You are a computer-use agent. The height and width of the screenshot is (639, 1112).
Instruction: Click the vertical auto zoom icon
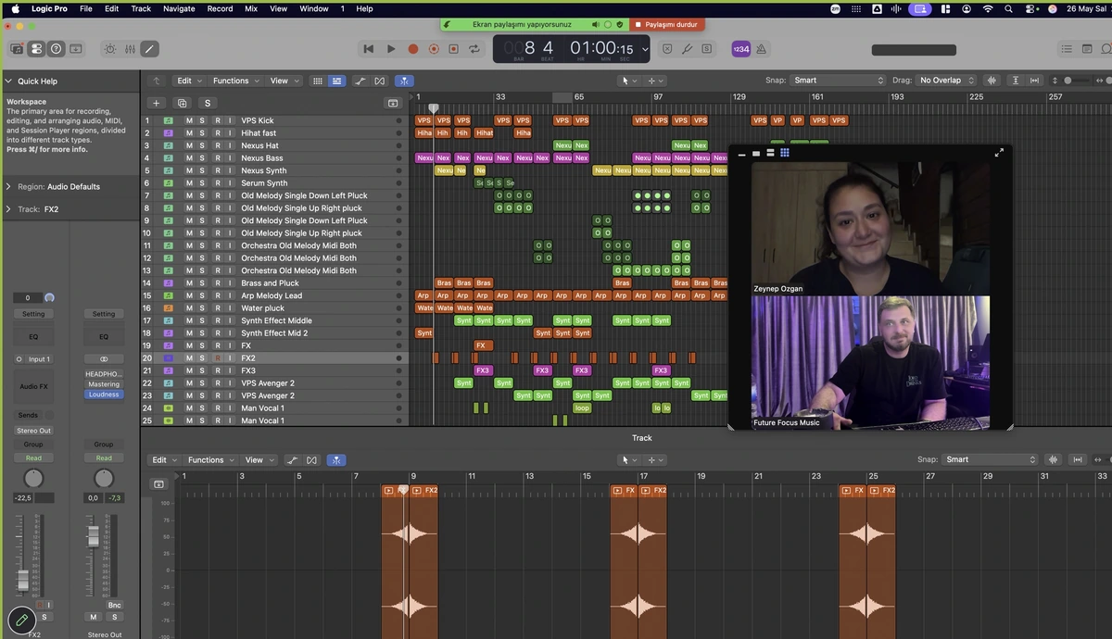click(x=1017, y=81)
